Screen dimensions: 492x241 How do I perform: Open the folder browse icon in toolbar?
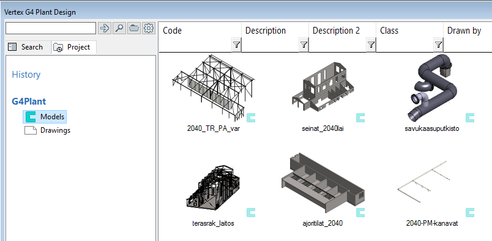[x=134, y=28]
